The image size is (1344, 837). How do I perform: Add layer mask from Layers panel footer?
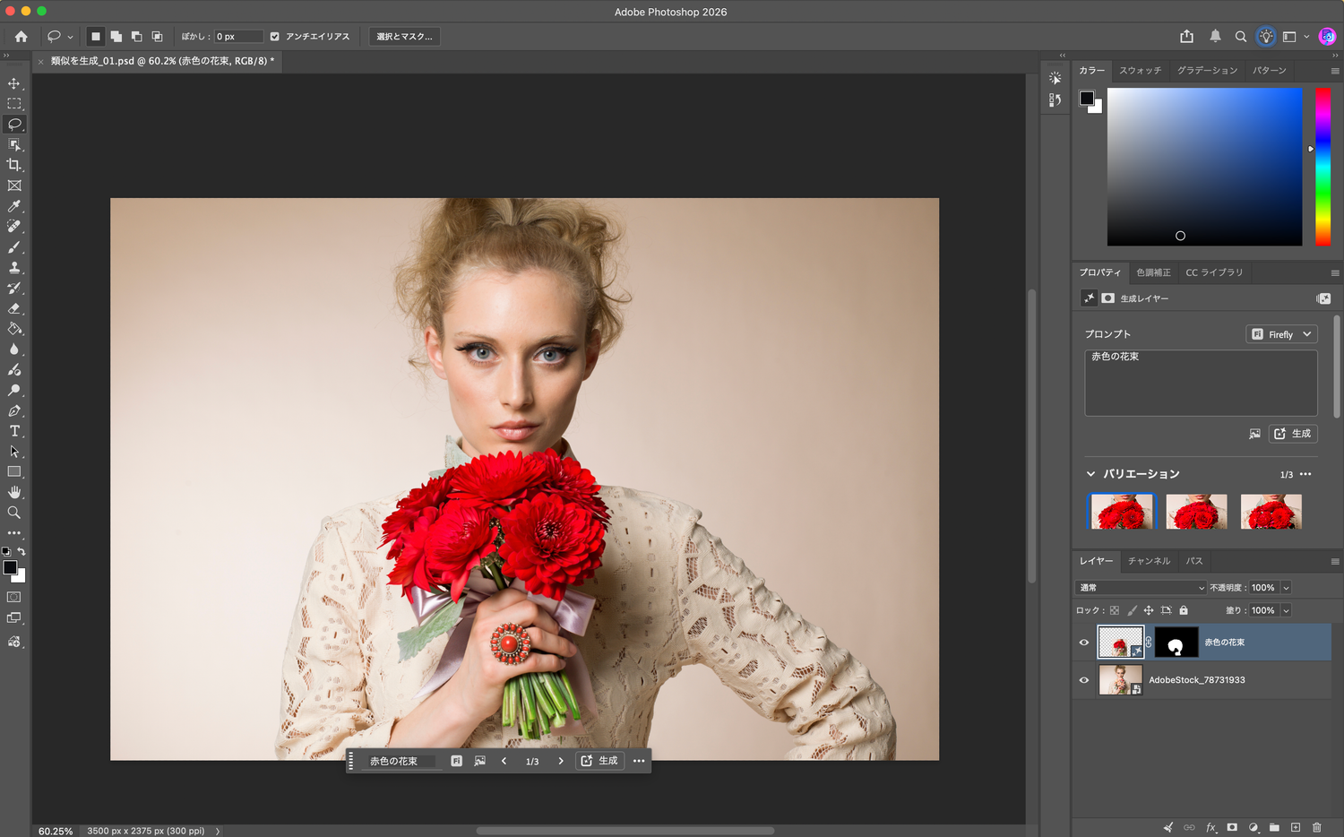point(1232,827)
